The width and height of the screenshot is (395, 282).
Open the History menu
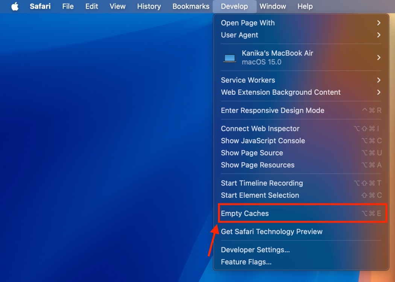click(149, 6)
